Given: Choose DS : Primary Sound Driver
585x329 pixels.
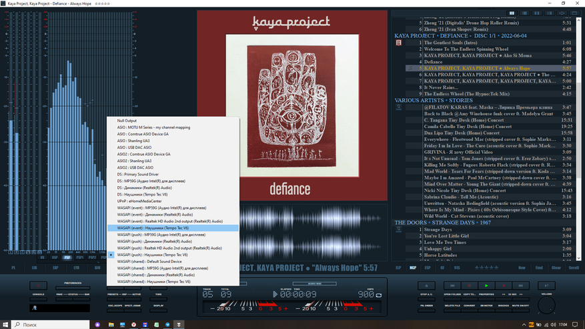Looking at the screenshot, I should pos(173,174).
